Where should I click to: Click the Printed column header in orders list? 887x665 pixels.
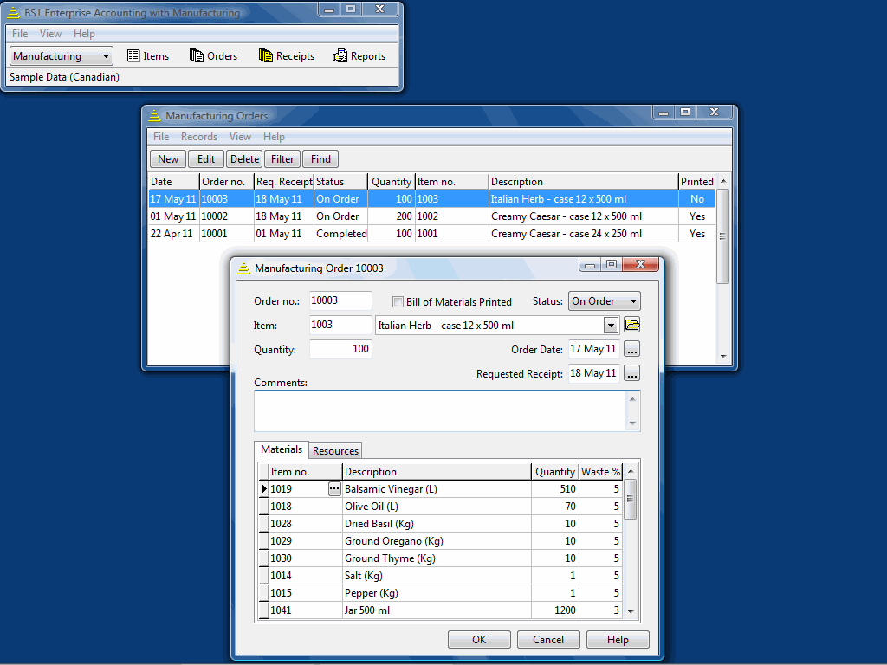697,182
